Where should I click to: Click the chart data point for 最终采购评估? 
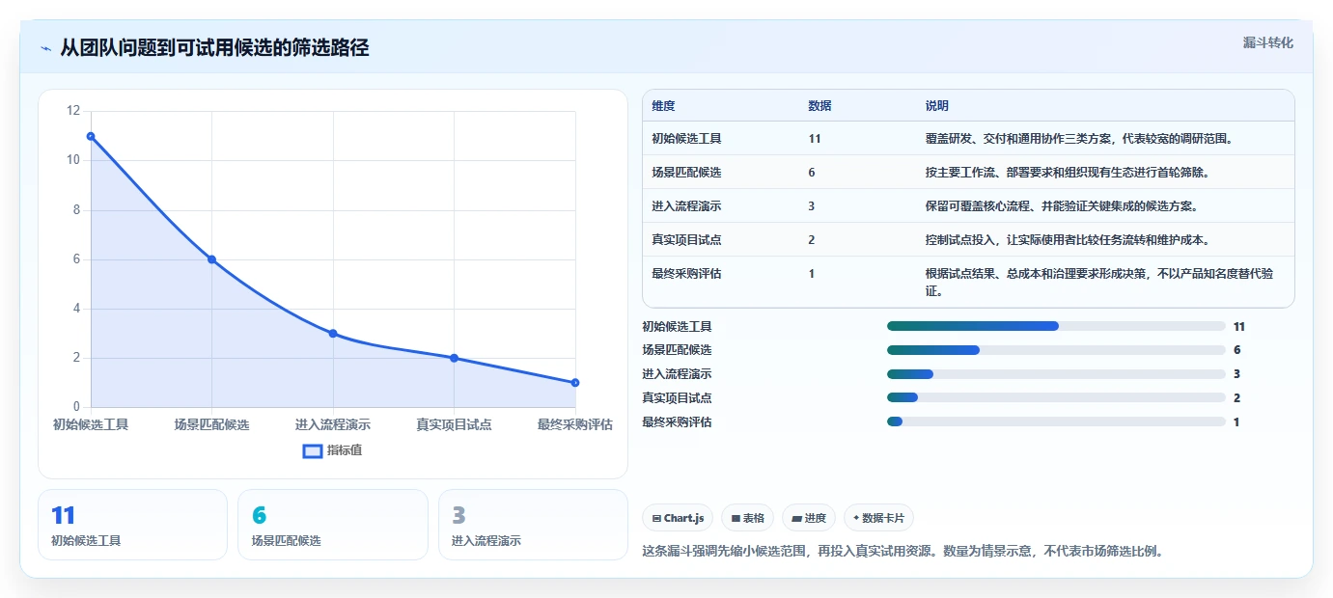coord(575,383)
